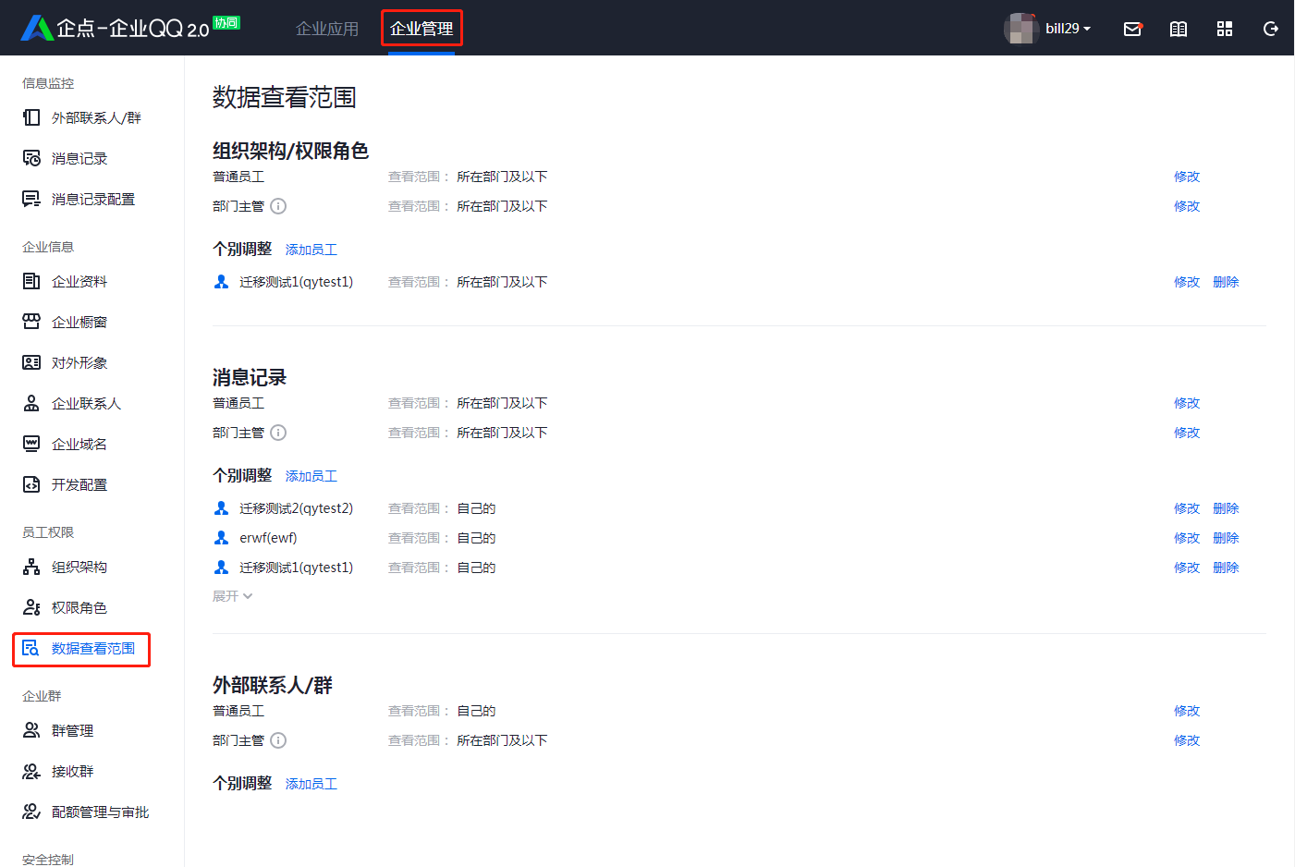Click info icon beside 部门主管 under 消息记录
Image resolution: width=1295 pixels, height=867 pixels.
278,433
